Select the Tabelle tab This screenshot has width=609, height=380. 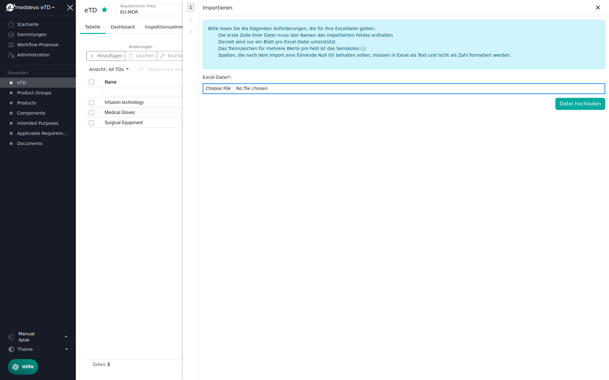[x=93, y=27]
